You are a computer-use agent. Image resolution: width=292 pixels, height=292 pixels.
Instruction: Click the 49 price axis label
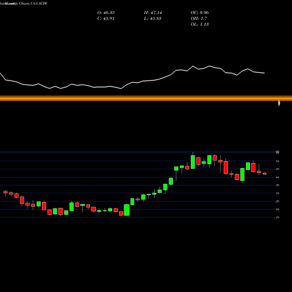click(277, 169)
